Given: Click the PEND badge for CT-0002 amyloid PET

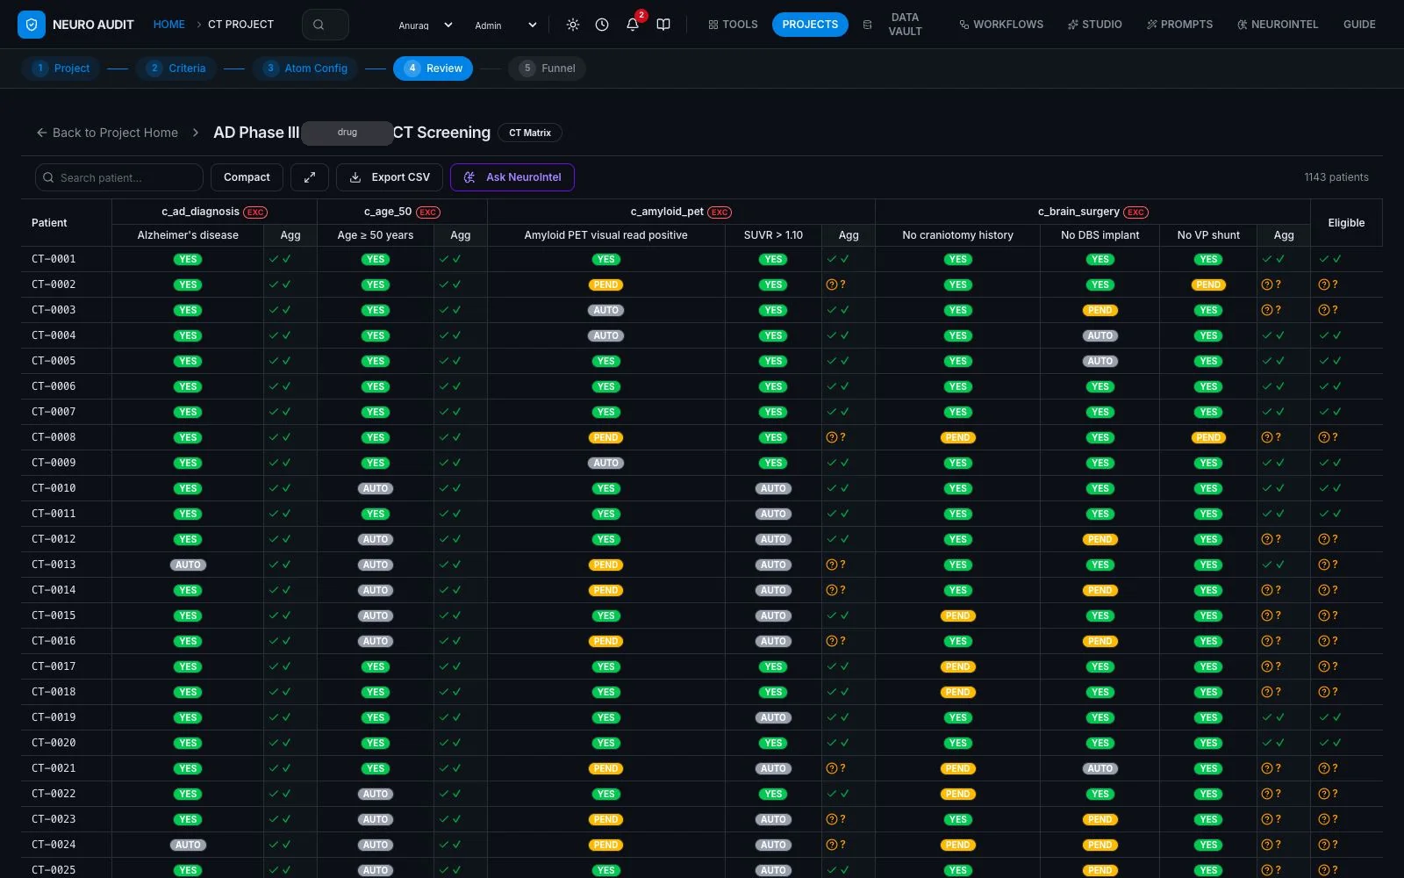Looking at the screenshot, I should (605, 284).
